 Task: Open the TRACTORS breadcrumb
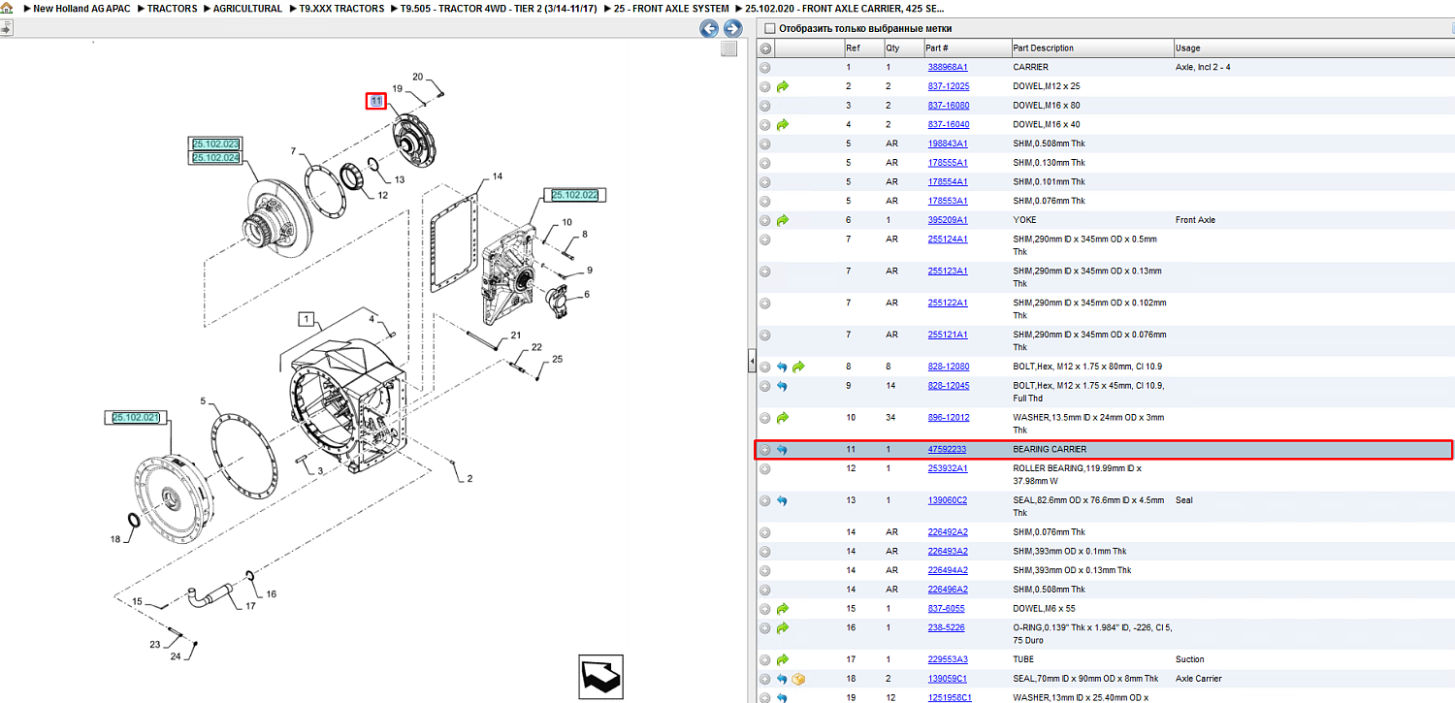(x=173, y=9)
